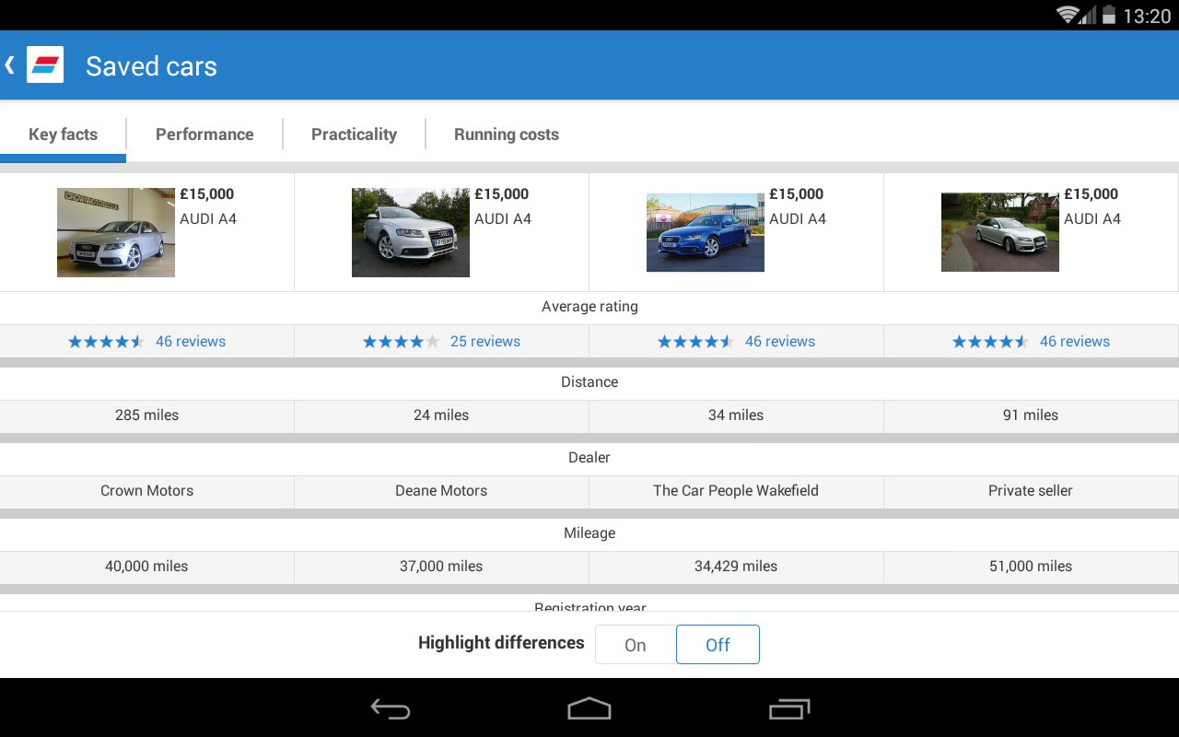The image size is (1179, 737).
Task: Open 46 reviews for the Private seller car
Action: (1074, 341)
